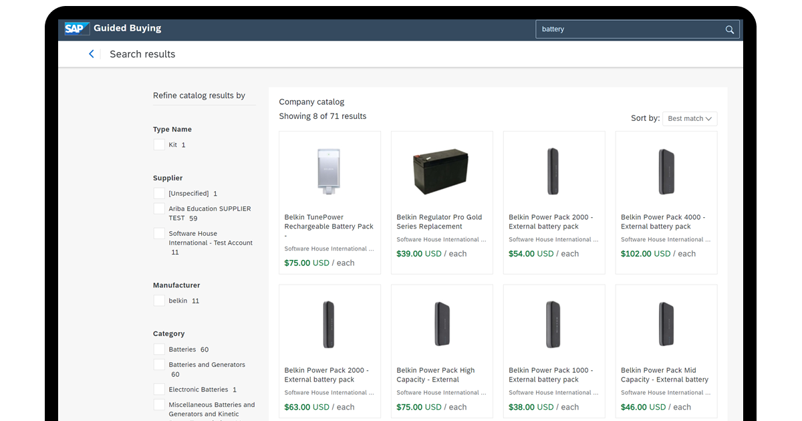Check the Batteries category checkbox
This screenshot has height=421, width=802.
point(159,349)
